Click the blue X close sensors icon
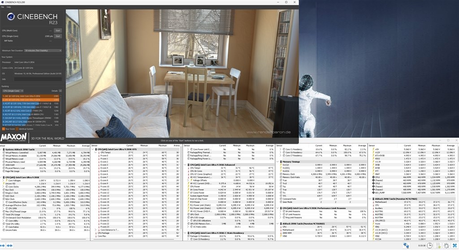 pyautogui.click(x=455, y=246)
